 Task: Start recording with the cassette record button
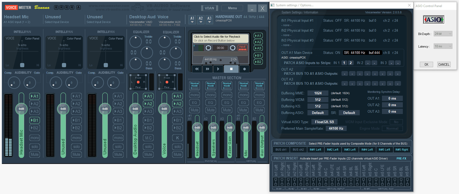click(x=245, y=69)
